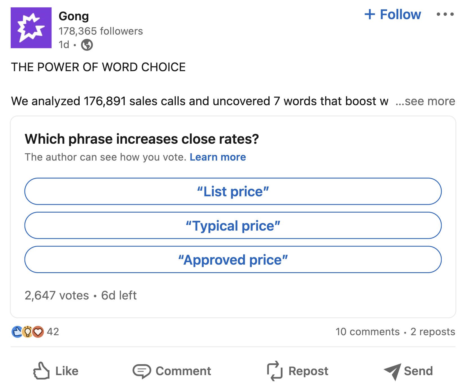This screenshot has height=392, width=467.
Task: Click the 2,647 votes count
Action: pyautogui.click(x=57, y=296)
